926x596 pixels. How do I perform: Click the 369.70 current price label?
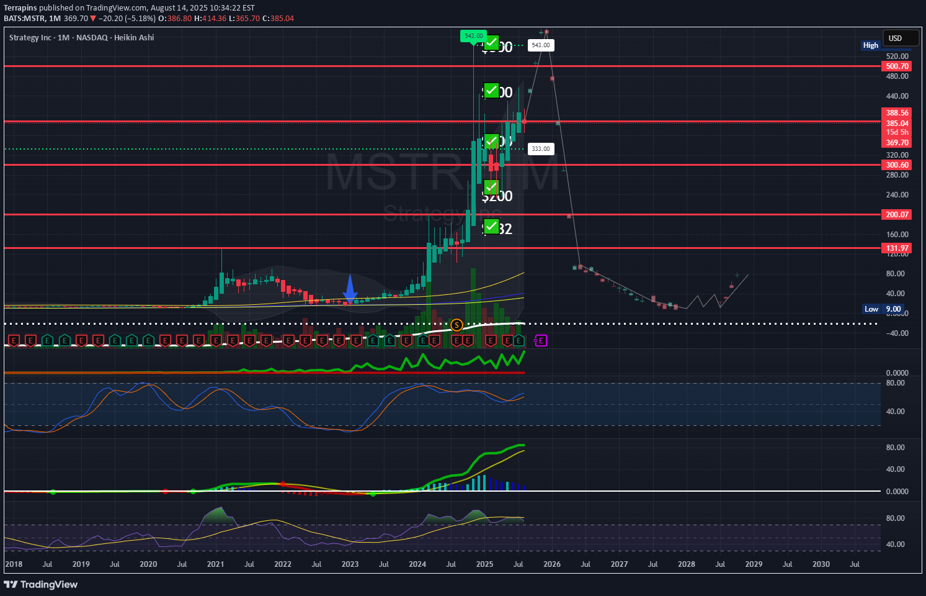coord(897,143)
